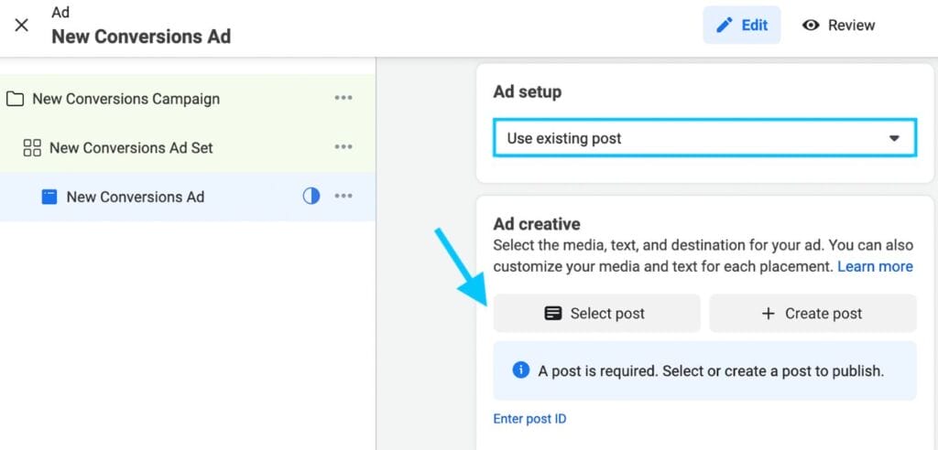Click the New Conversions Ad header title
Viewport: 938px width, 450px height.
pos(141,37)
